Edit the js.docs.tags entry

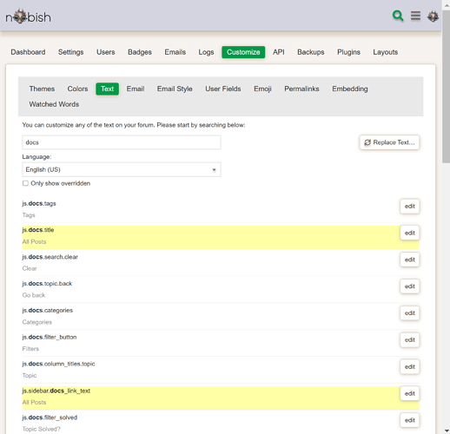(x=410, y=207)
